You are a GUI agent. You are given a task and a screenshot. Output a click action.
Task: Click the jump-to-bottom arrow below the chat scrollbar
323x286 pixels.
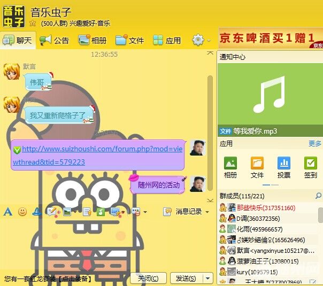[x=210, y=200]
